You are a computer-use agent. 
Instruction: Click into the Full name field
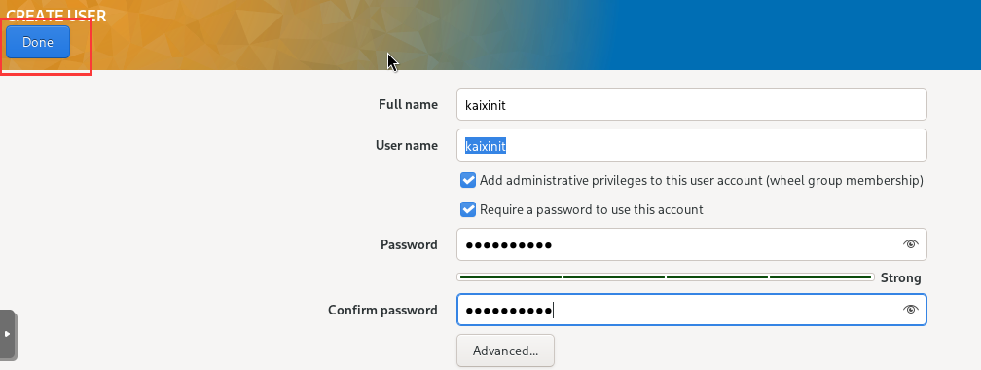(692, 104)
